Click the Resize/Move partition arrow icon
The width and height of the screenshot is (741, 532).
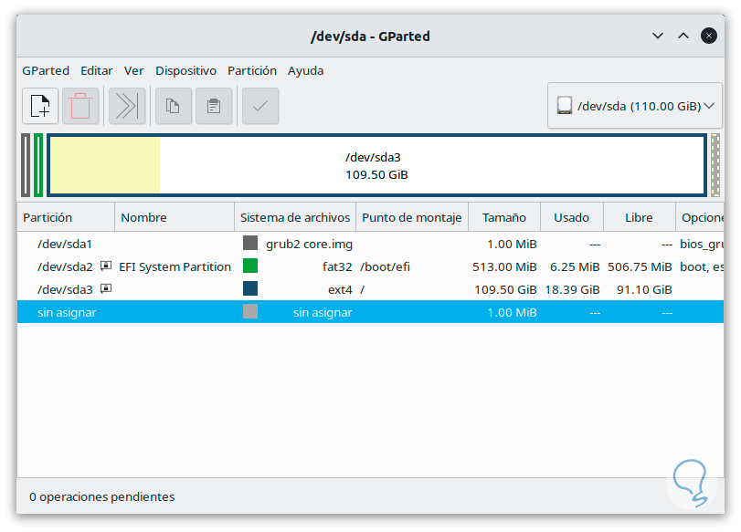click(127, 106)
